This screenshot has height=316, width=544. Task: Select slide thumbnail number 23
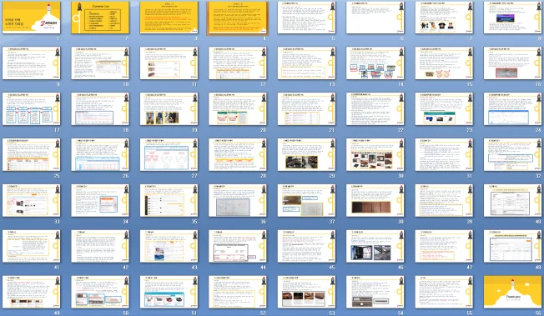pyautogui.click(x=444, y=109)
